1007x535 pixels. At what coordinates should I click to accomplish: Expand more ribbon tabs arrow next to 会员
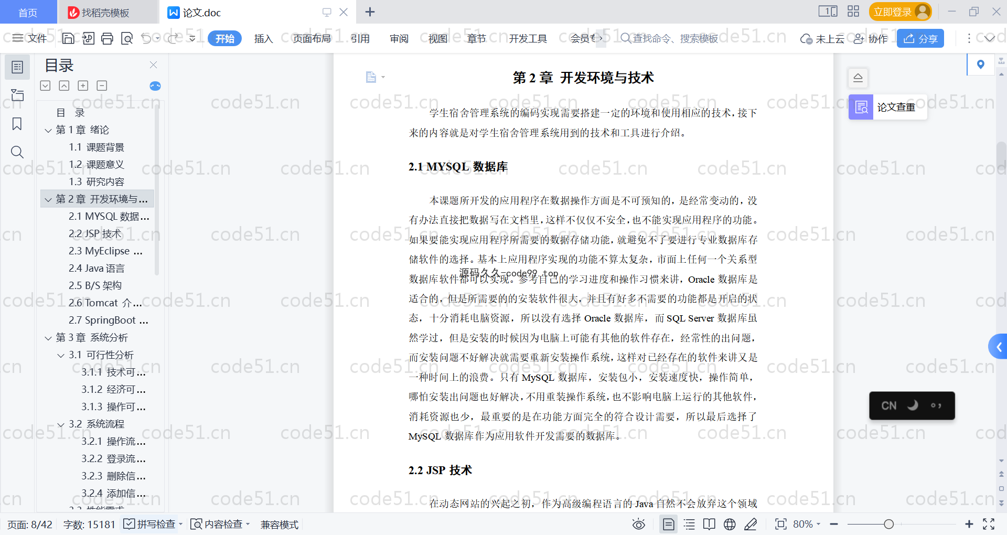tap(601, 38)
